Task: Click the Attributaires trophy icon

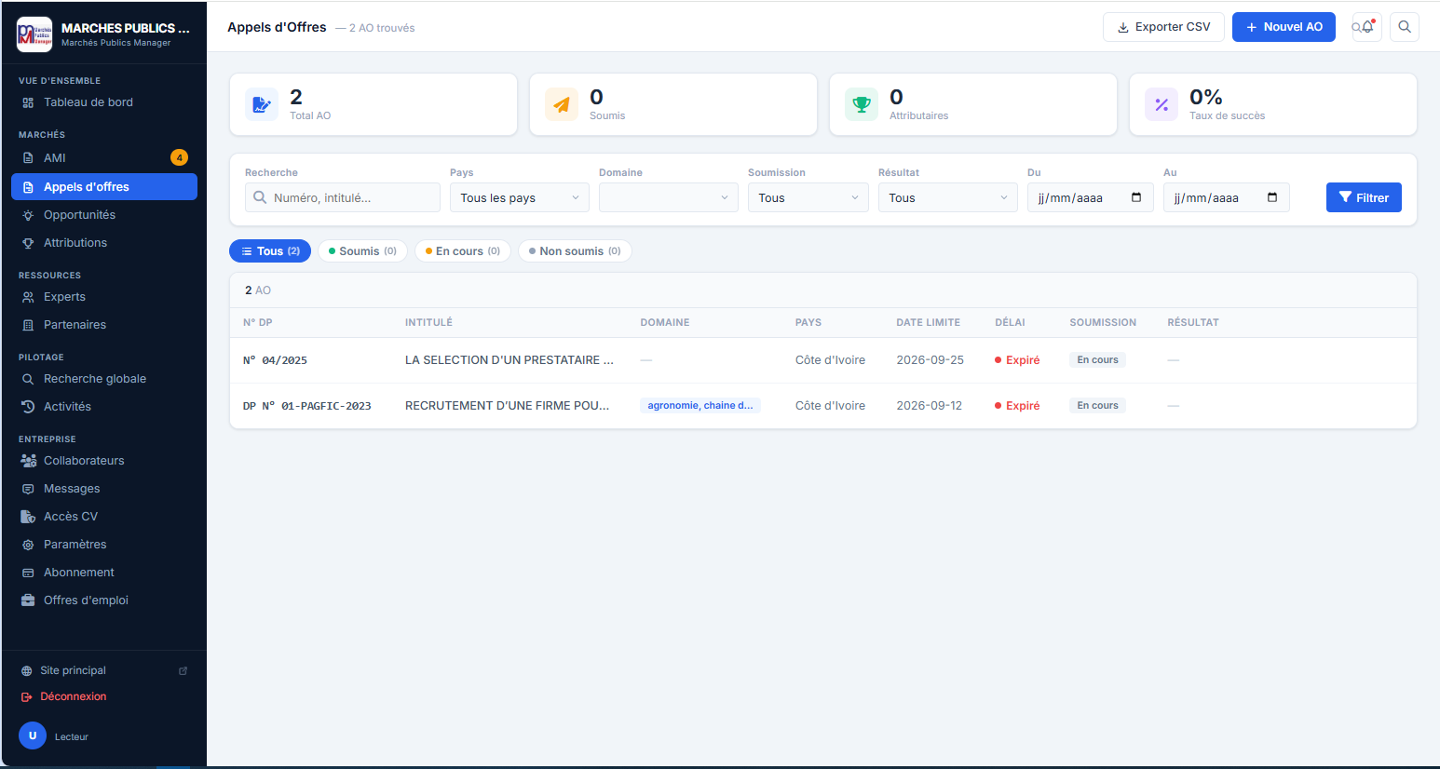Action: 862,104
